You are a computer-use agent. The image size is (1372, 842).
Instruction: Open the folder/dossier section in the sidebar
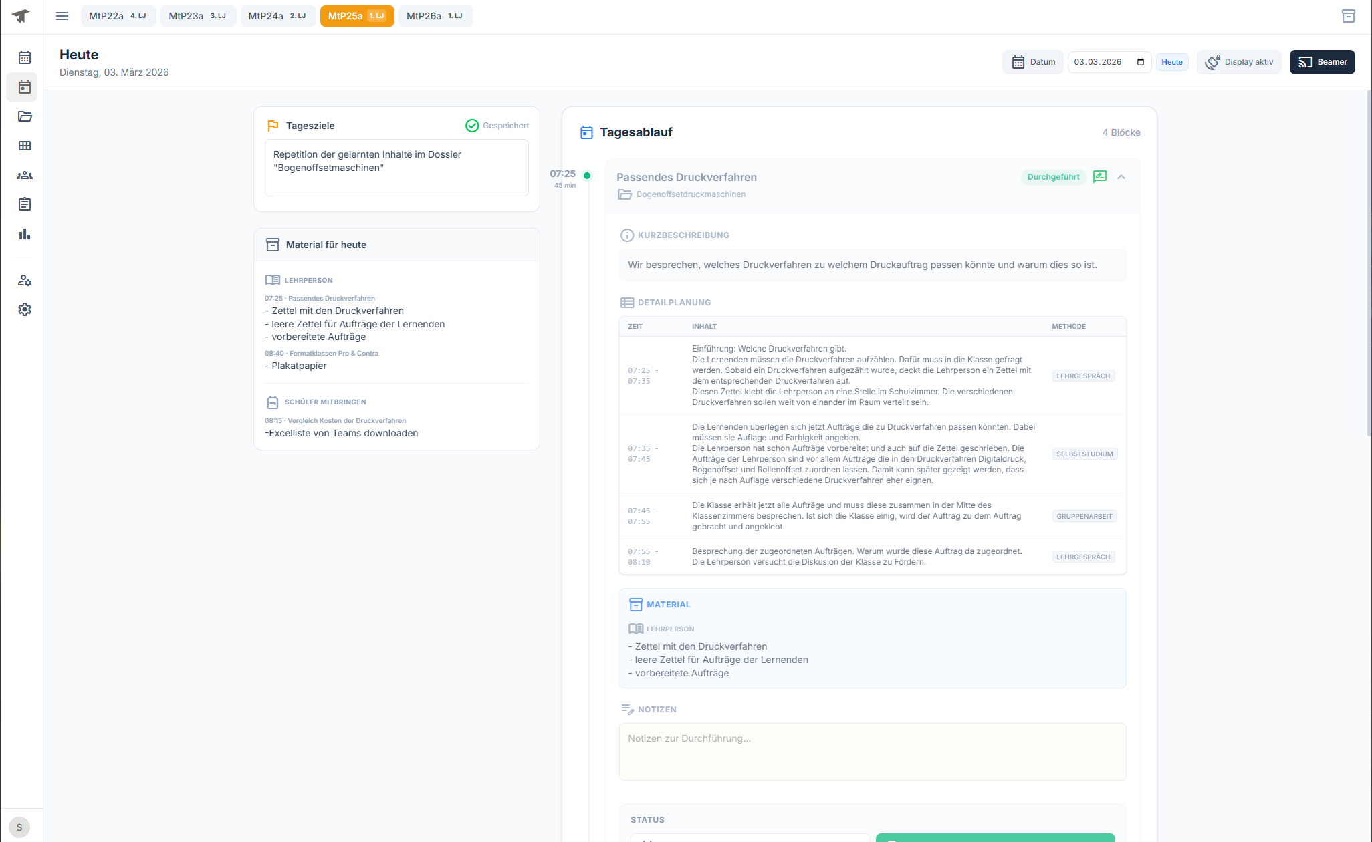point(24,116)
